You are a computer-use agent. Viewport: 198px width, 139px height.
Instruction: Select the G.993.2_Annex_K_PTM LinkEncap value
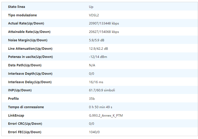point(106,115)
